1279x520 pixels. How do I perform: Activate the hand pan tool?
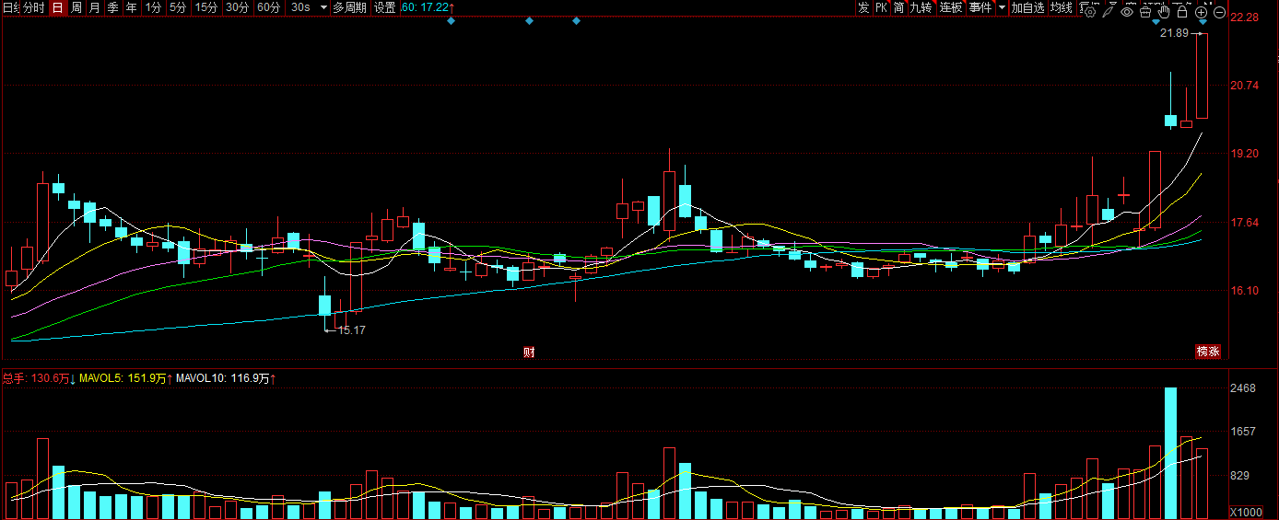click(1164, 10)
